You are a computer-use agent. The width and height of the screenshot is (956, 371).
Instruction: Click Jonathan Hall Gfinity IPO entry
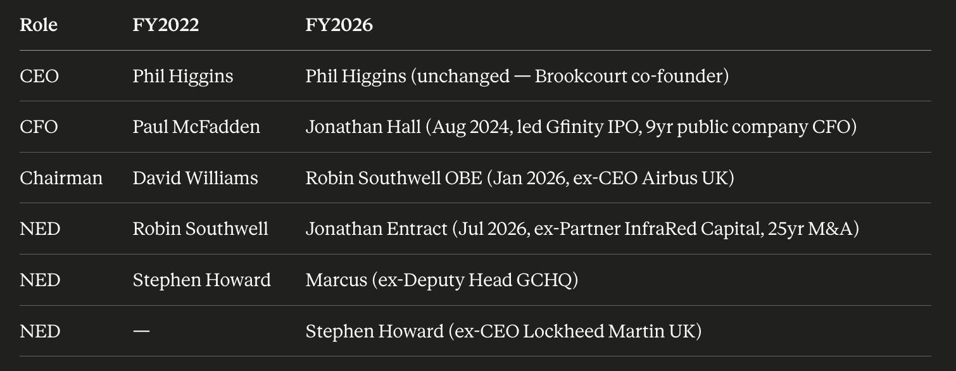(581, 127)
